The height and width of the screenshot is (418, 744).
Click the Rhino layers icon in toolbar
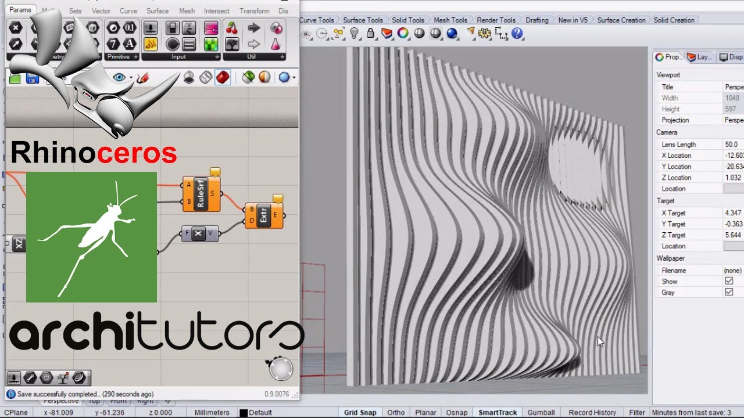[x=387, y=33]
